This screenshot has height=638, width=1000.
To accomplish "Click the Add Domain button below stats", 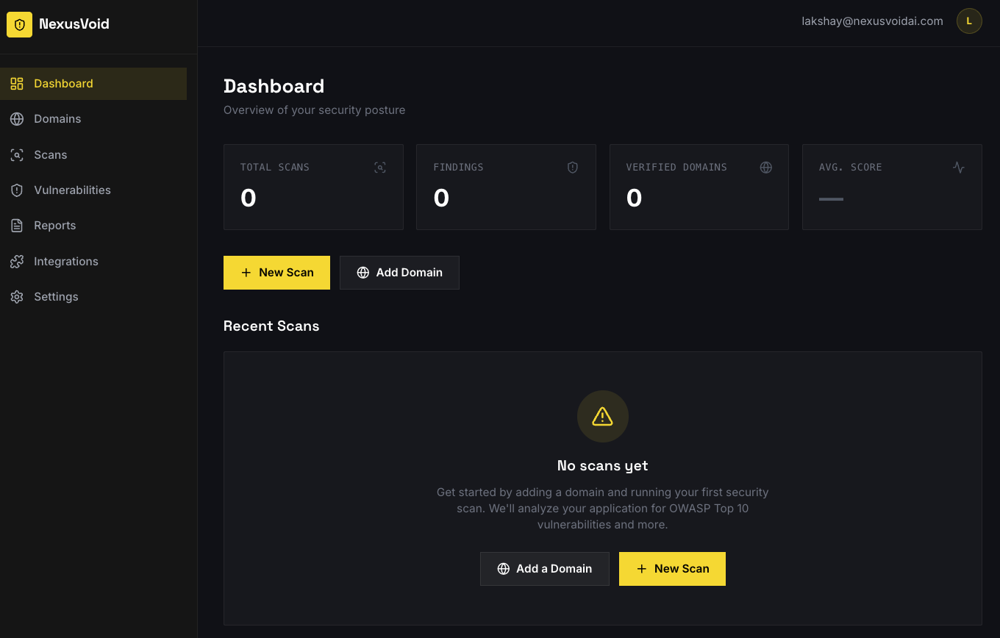I will pyautogui.click(x=399, y=273).
